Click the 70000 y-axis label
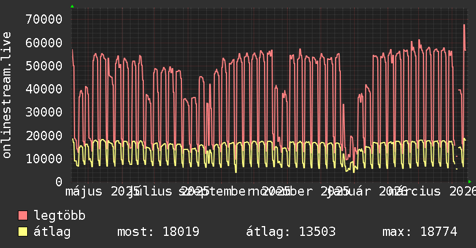The image size is (476, 248). click(44, 20)
